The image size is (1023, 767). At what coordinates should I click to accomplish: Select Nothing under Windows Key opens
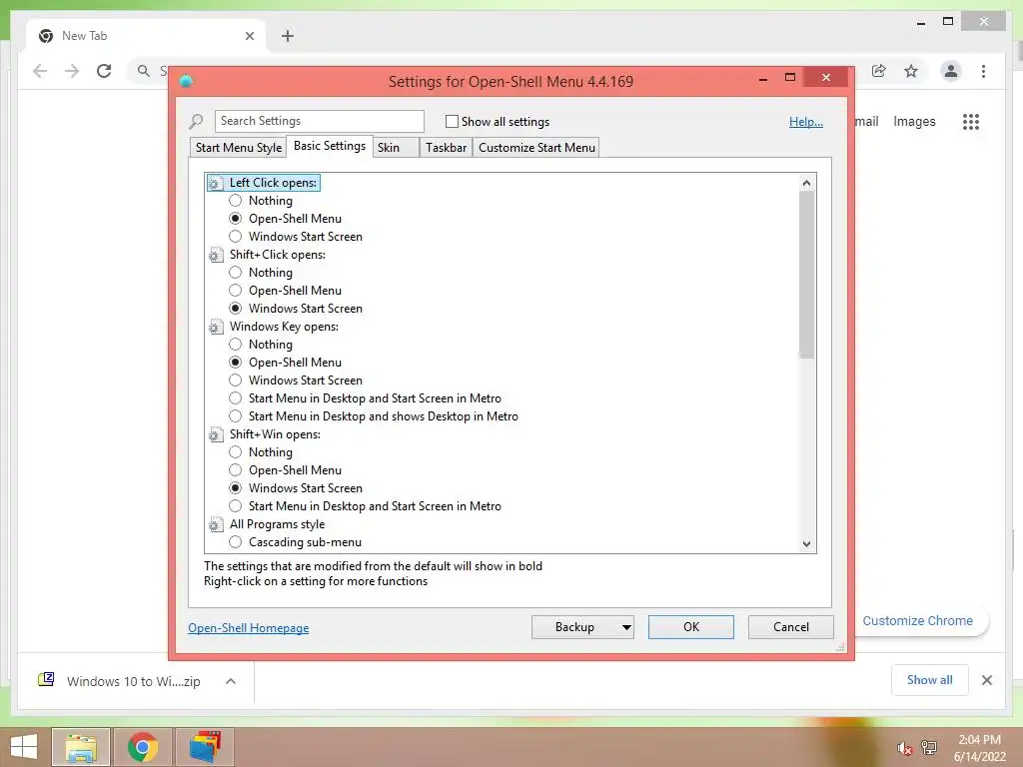[x=236, y=345]
